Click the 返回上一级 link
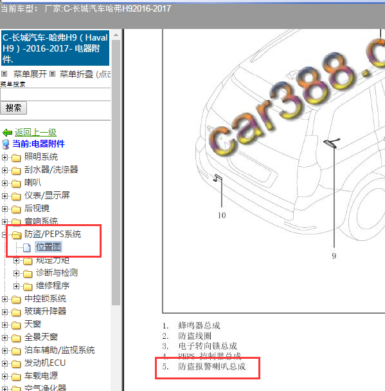This screenshot has height=391, width=385. coord(35,132)
